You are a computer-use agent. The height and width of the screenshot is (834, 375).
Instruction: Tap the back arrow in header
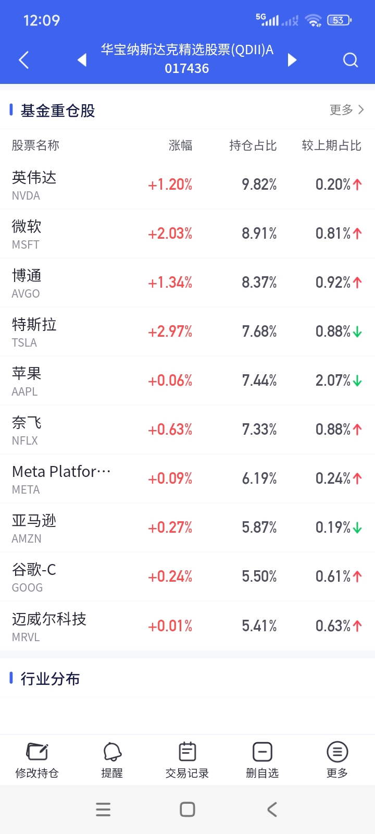(x=23, y=60)
